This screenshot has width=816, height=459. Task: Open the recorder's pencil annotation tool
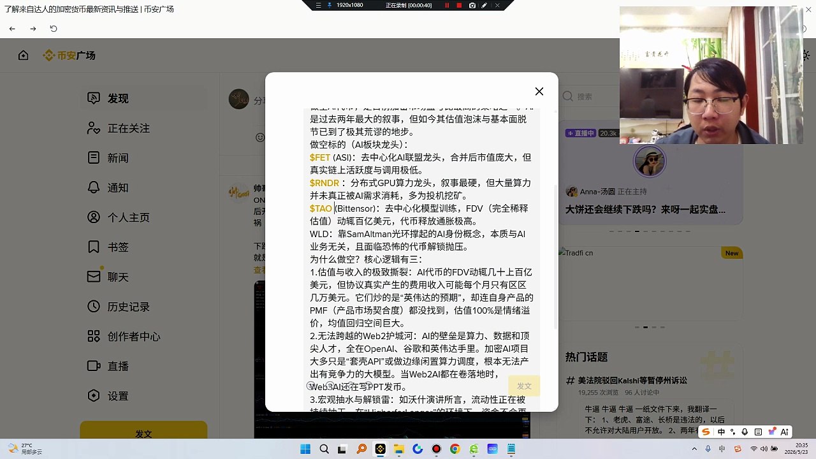pos(484,5)
